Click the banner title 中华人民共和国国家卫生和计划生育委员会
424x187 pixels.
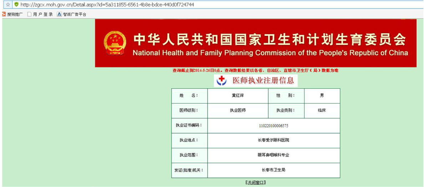(x=269, y=40)
